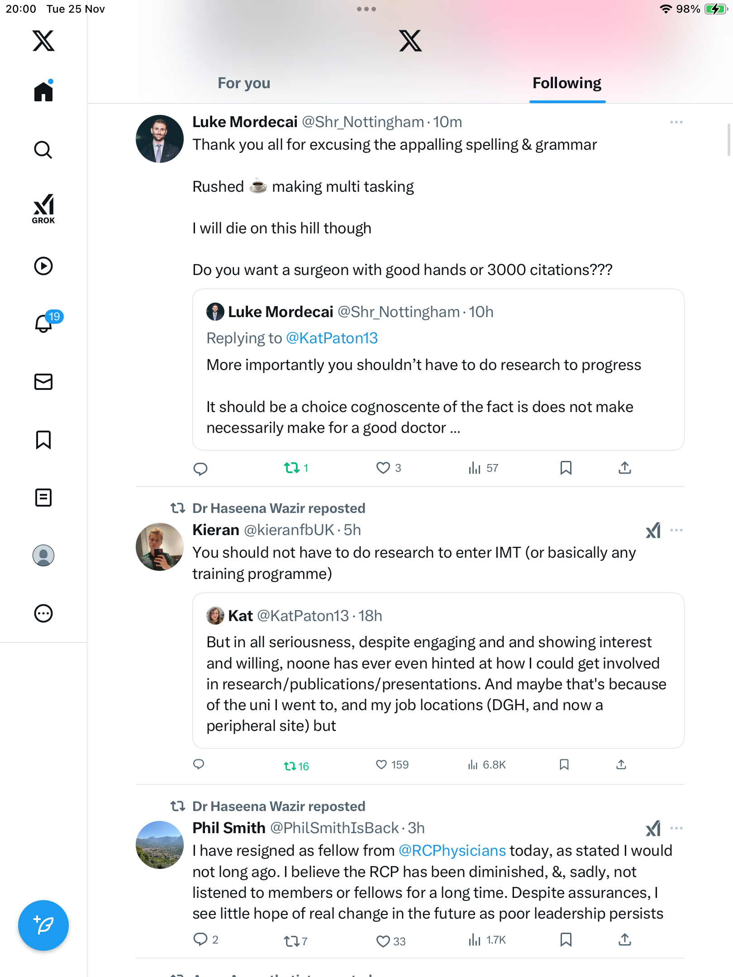Open Direct Messages envelope icon

coord(43,381)
